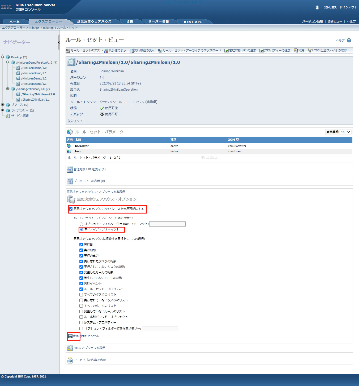Viewport: 359px width, 386px height.
Task: Click the HTDS description file download icon
Action: [x=310, y=51]
